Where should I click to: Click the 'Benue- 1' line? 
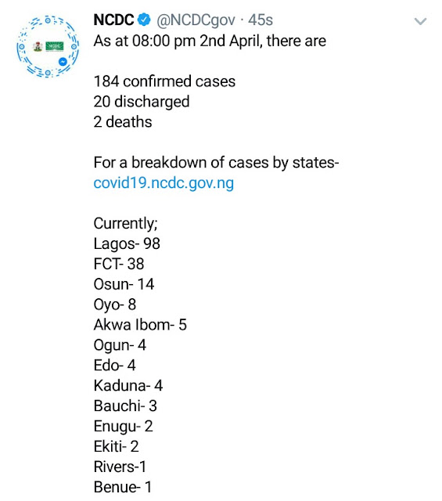tap(123, 487)
